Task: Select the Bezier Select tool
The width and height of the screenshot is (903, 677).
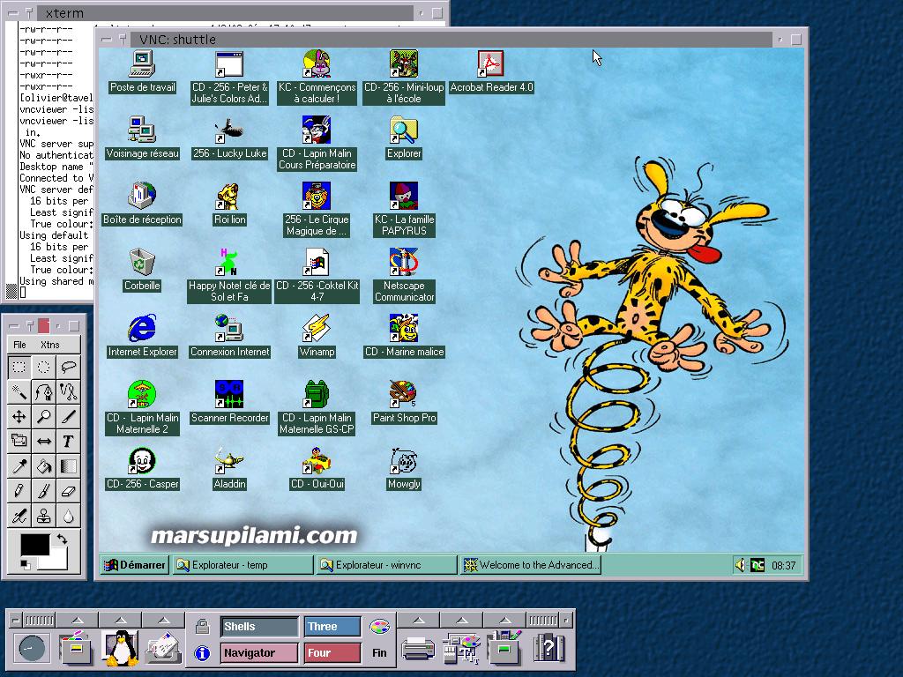Action: pyautogui.click(x=44, y=392)
